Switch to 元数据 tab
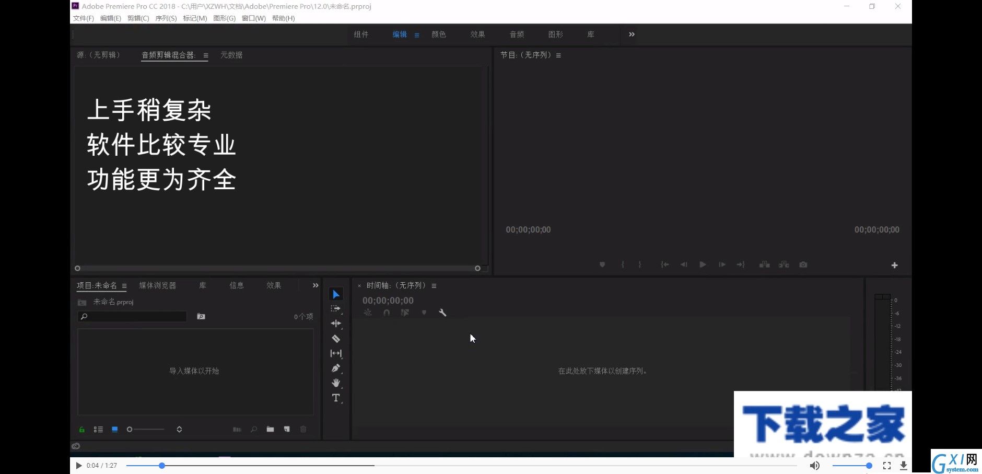Image resolution: width=982 pixels, height=474 pixels. pyautogui.click(x=231, y=55)
